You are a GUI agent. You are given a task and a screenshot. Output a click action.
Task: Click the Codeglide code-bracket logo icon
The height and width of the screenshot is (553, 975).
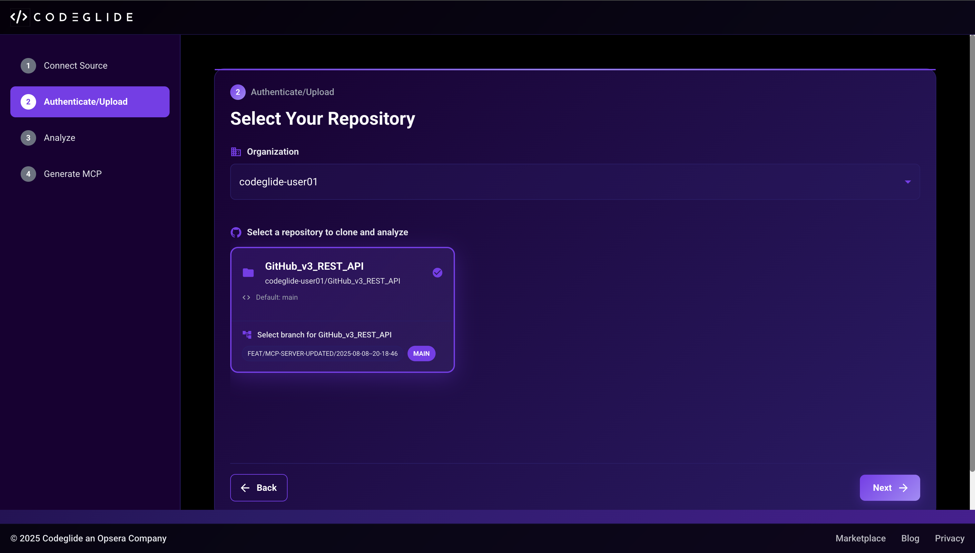point(19,17)
